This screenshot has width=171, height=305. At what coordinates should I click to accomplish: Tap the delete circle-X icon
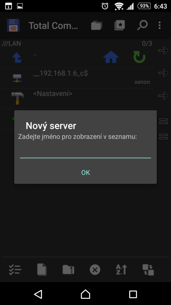click(x=95, y=270)
